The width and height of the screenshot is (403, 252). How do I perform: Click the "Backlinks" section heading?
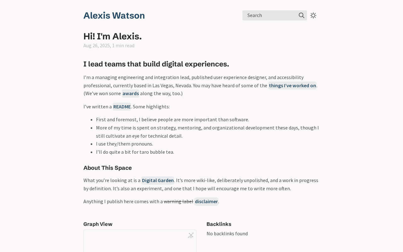click(x=219, y=224)
